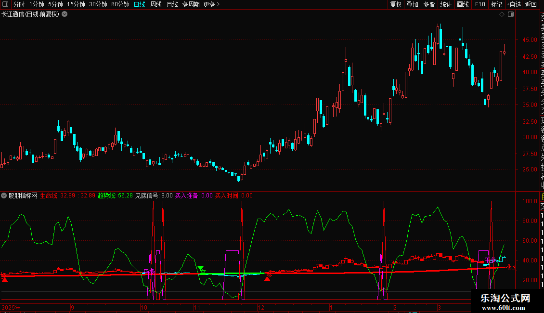Switch to 月线 monthly chart
The width and height of the screenshot is (544, 313).
(x=172, y=4)
